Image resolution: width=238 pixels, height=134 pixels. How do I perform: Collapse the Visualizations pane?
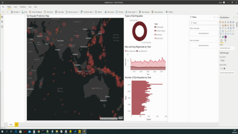[234, 17]
